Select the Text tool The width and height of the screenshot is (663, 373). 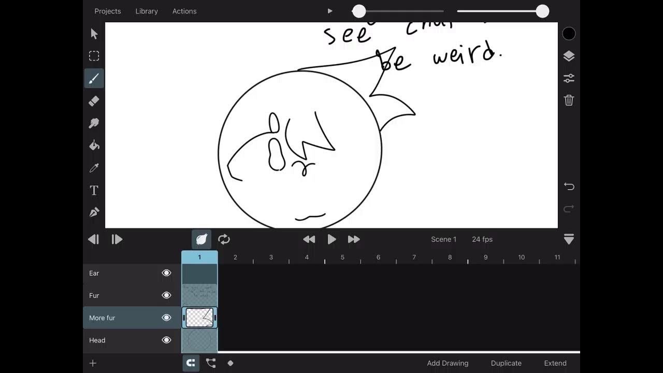pos(94,190)
